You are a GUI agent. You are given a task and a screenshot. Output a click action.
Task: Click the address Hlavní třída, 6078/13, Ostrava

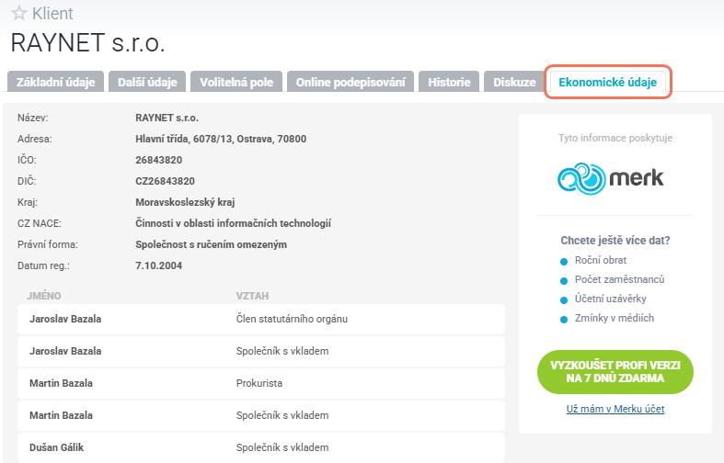(x=221, y=139)
